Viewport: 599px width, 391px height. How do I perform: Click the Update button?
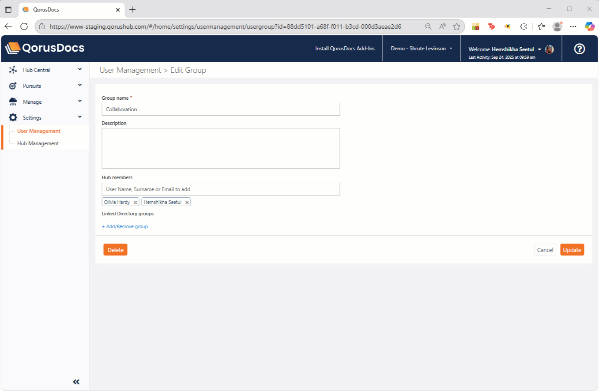click(572, 249)
